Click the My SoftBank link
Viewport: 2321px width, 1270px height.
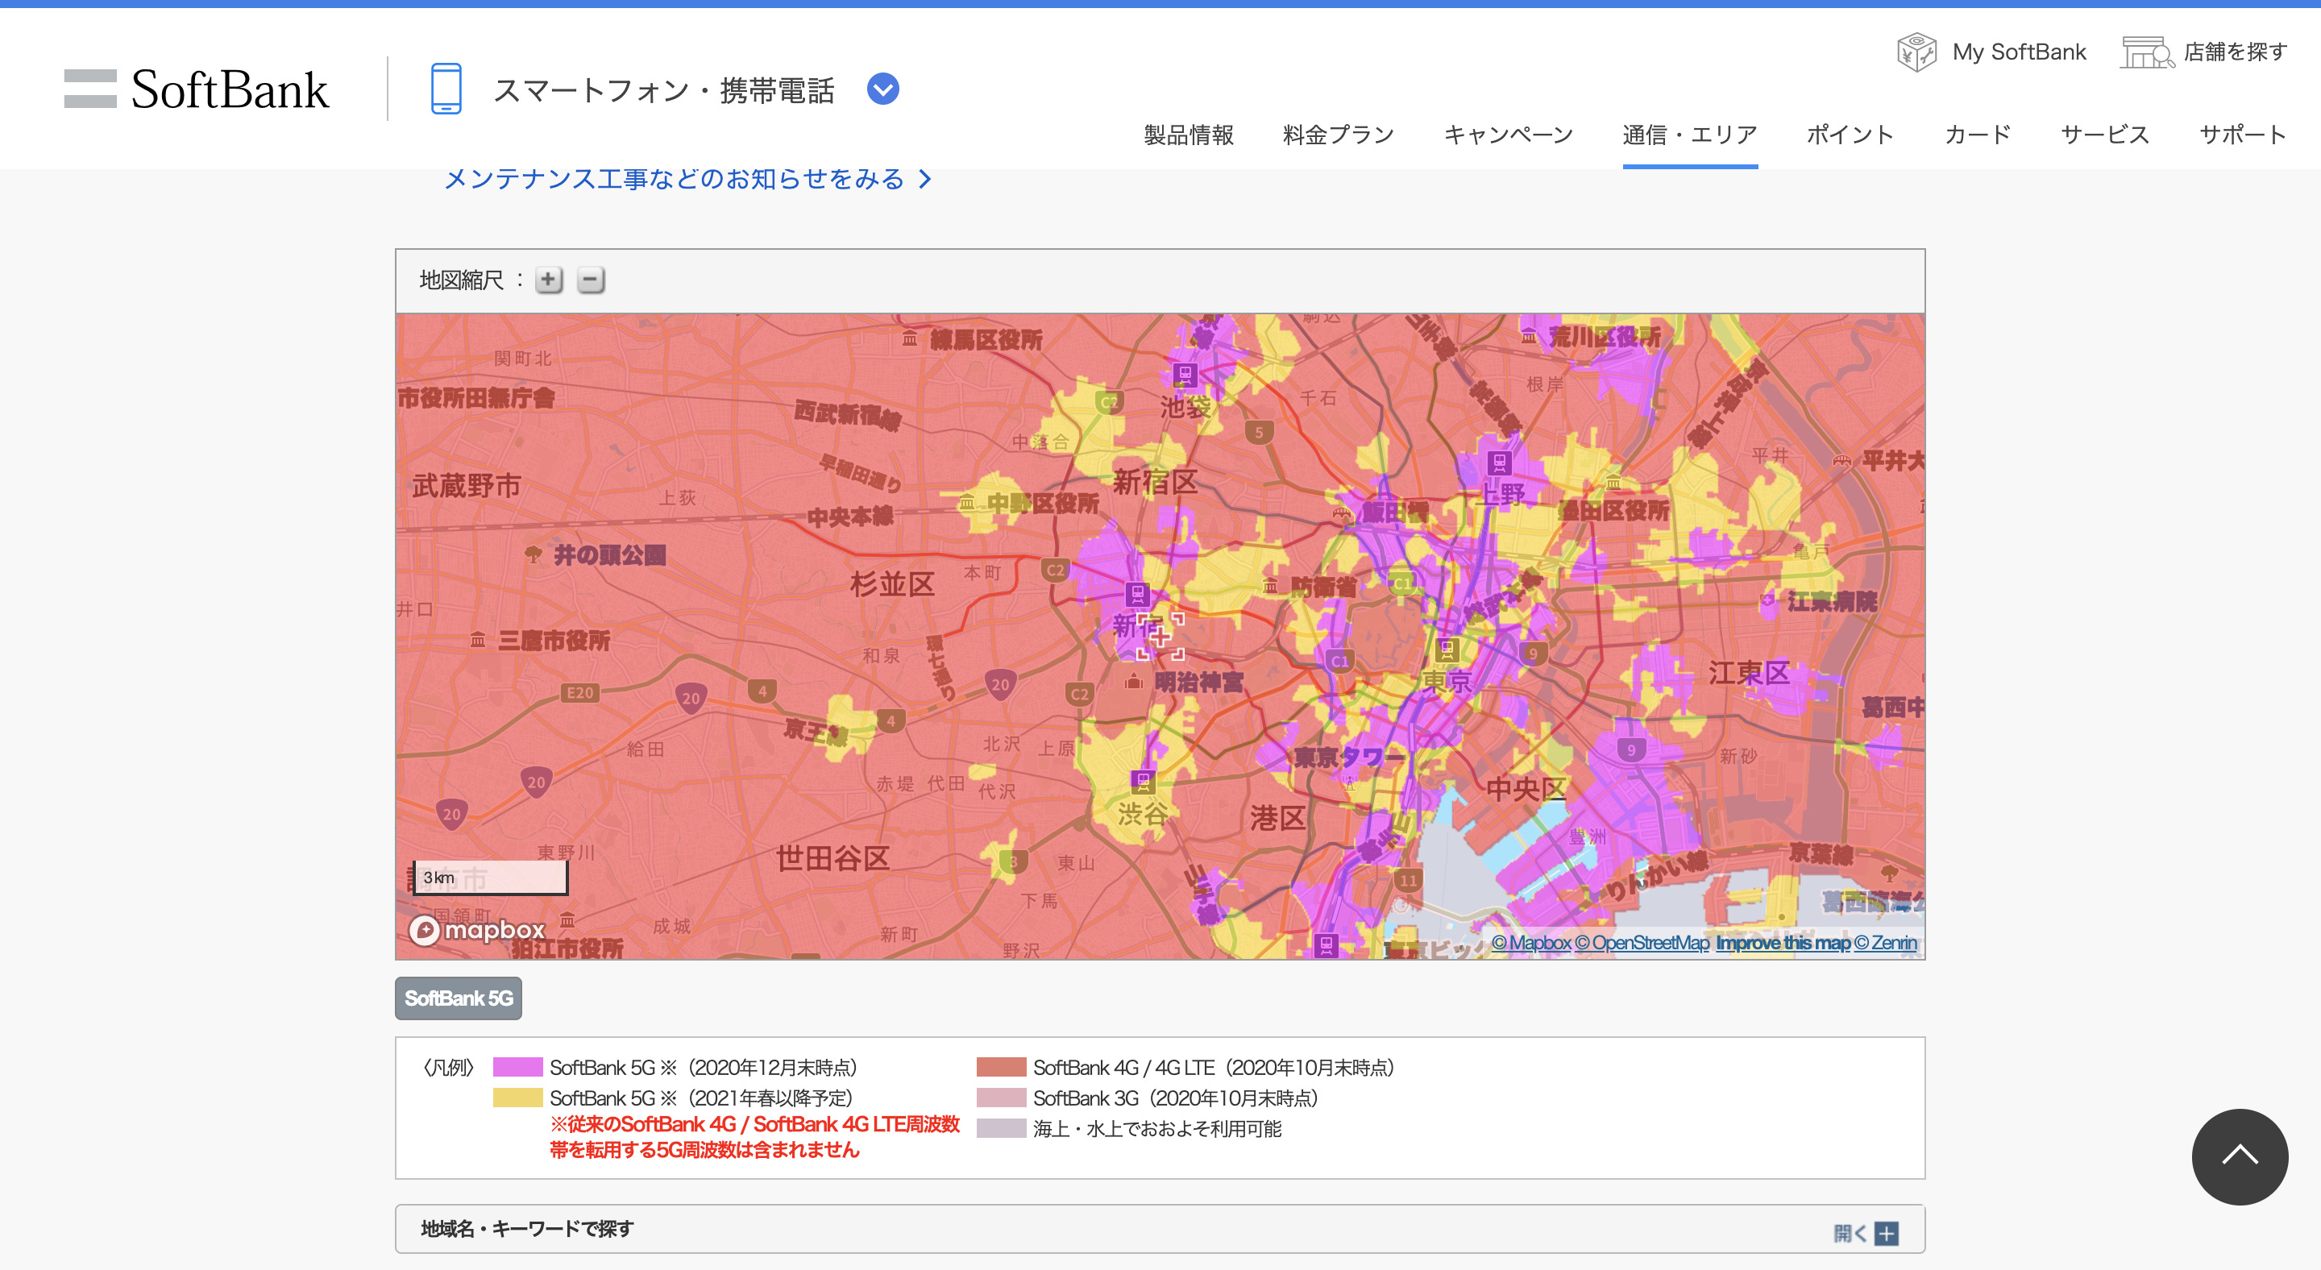click(2019, 52)
